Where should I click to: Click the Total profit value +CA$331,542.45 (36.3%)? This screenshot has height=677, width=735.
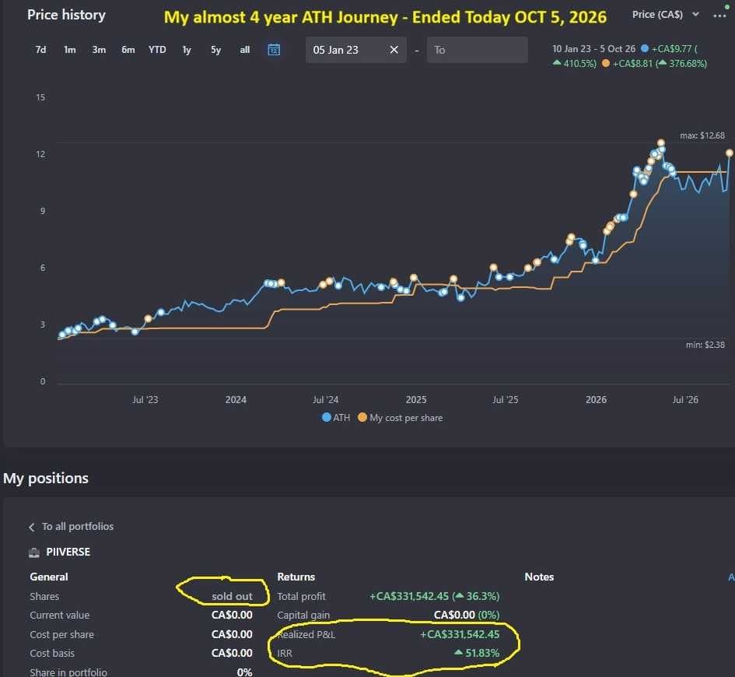(x=434, y=596)
